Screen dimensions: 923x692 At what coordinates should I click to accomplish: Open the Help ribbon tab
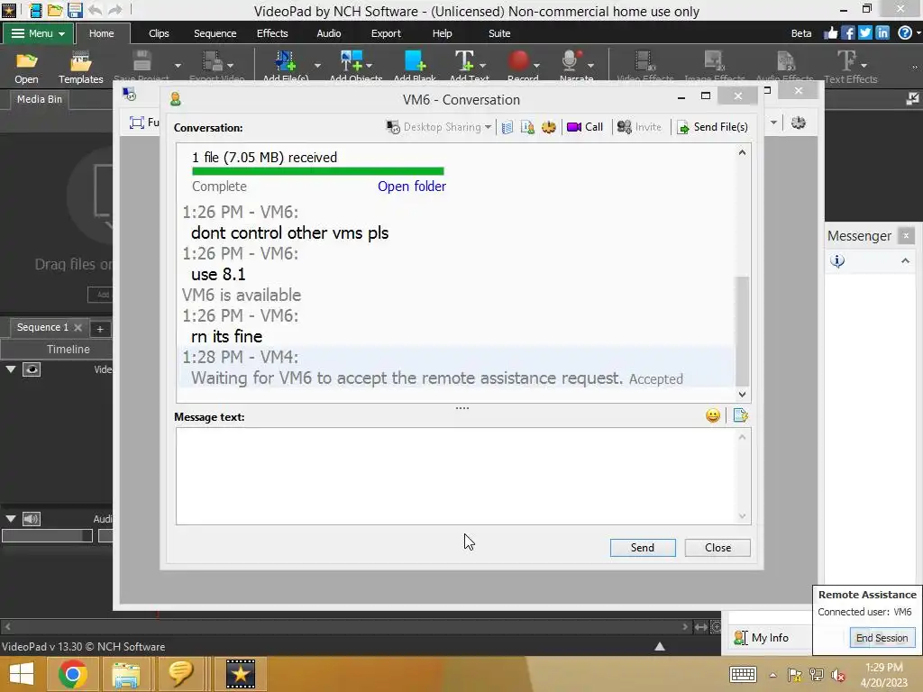pyautogui.click(x=442, y=33)
